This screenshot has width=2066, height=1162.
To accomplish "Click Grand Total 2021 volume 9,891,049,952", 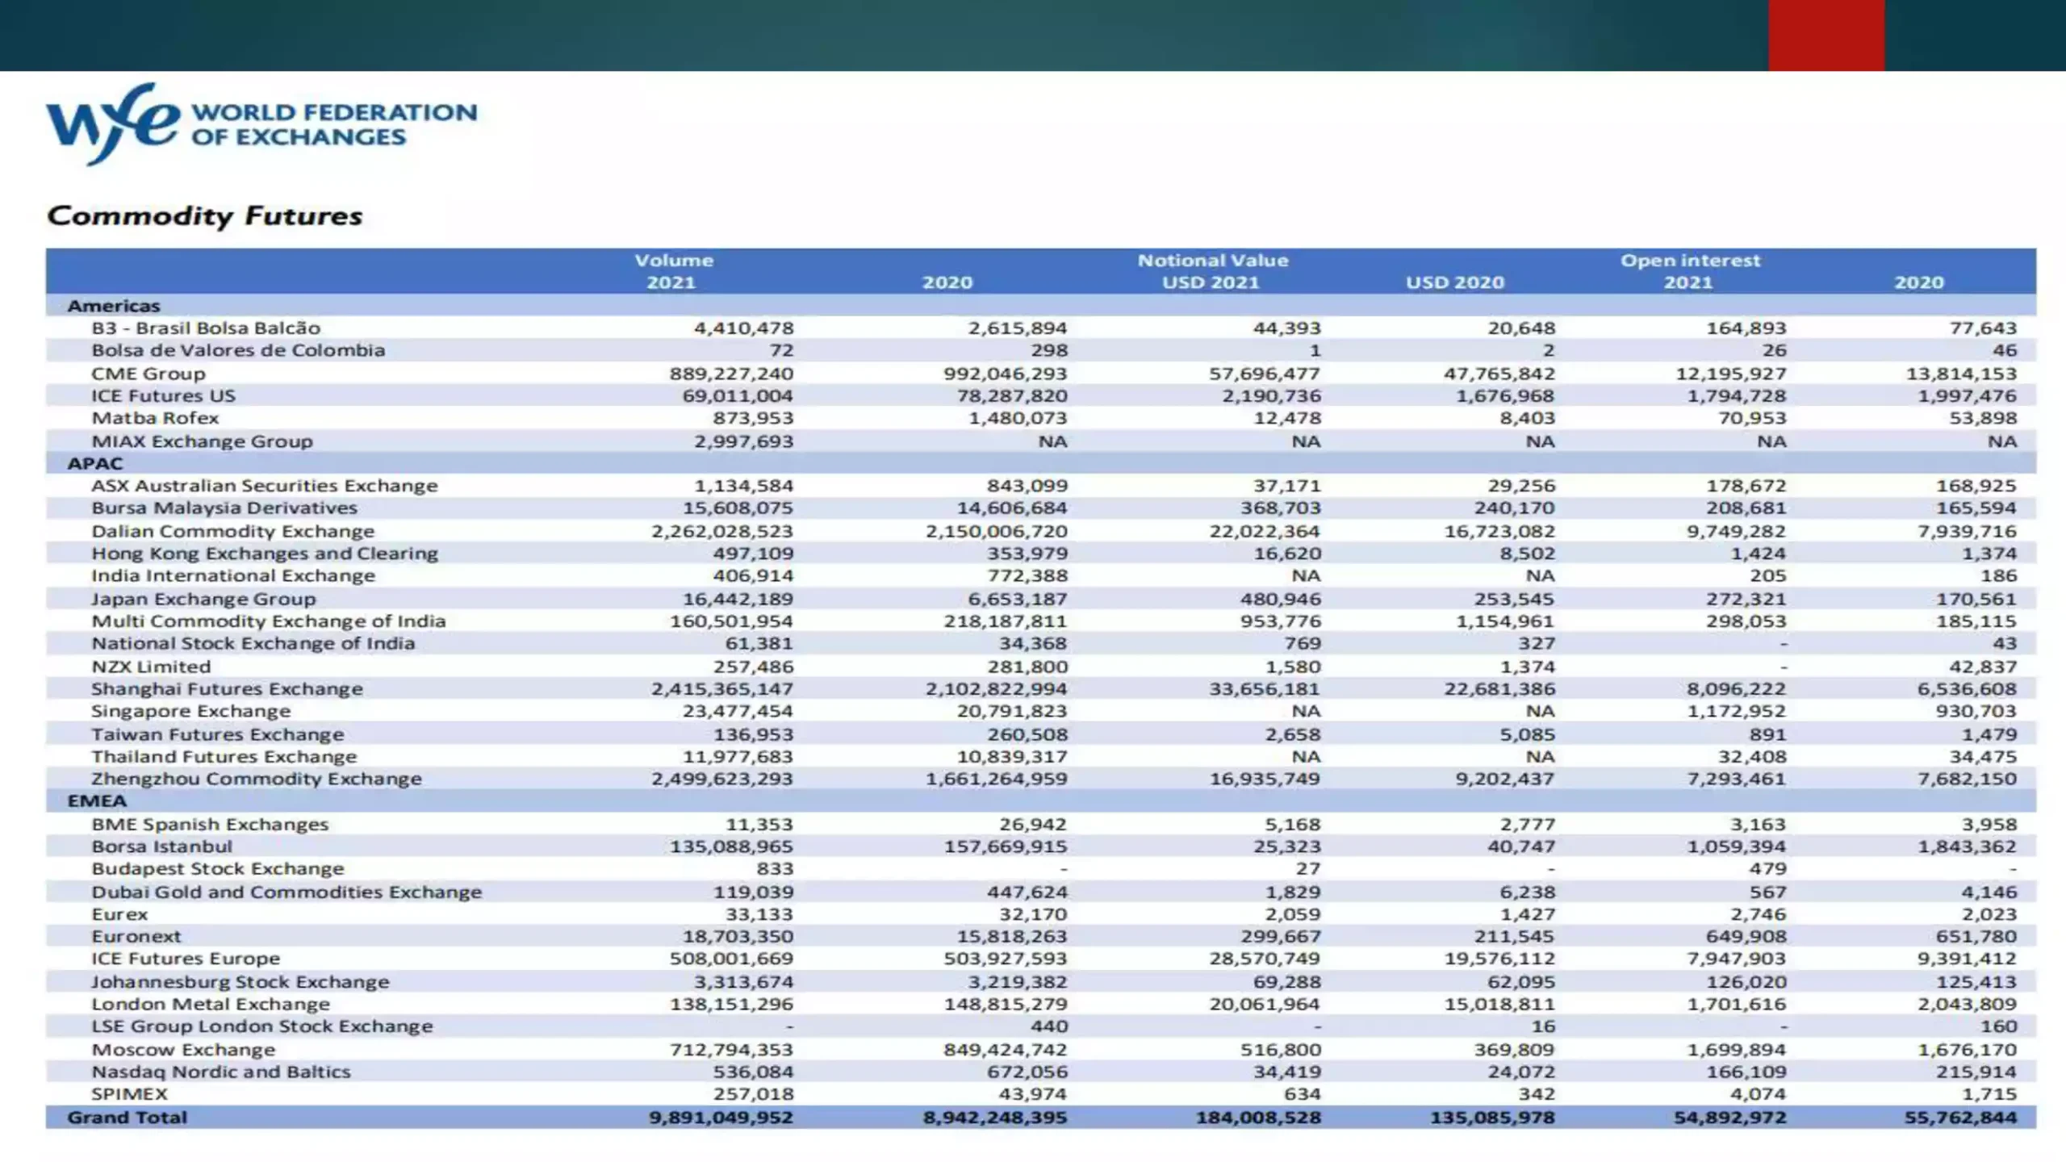I will (721, 1118).
